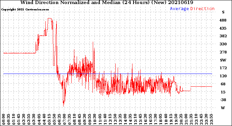232x126 pixels.
Task: Click the 00:00 time label
Action: point(4,119)
